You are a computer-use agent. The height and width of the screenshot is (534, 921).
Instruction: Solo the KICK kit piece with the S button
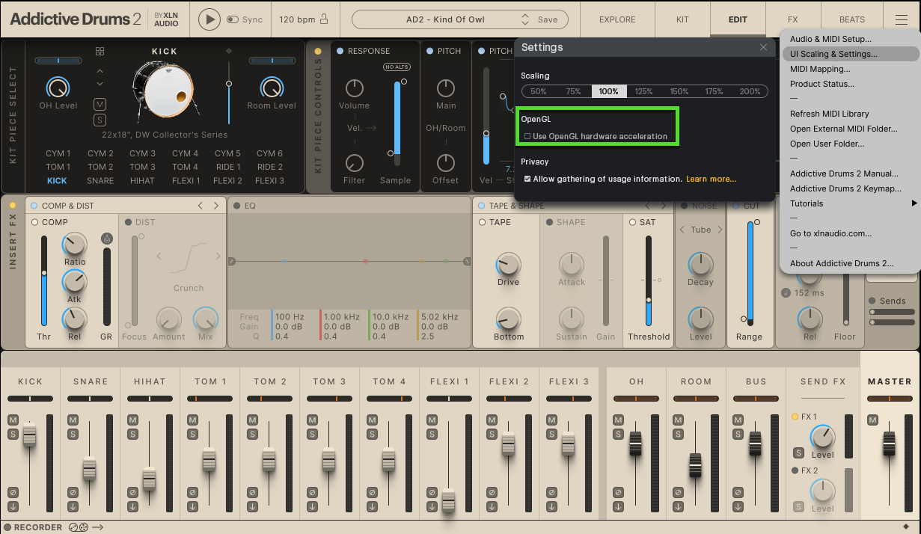[x=100, y=120]
